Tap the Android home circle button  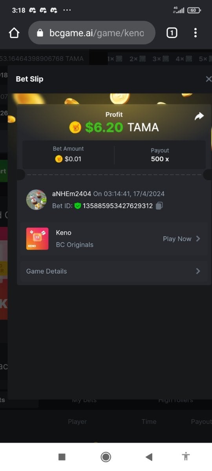tap(106, 457)
